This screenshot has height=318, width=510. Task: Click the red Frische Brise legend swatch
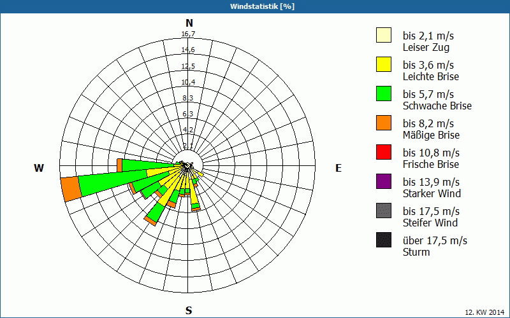pyautogui.click(x=384, y=152)
